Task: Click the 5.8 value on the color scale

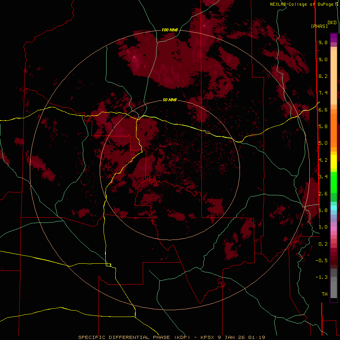Action: click(323, 127)
